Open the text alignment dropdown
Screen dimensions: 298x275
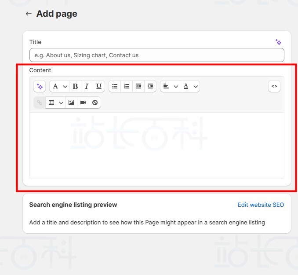pos(170,86)
